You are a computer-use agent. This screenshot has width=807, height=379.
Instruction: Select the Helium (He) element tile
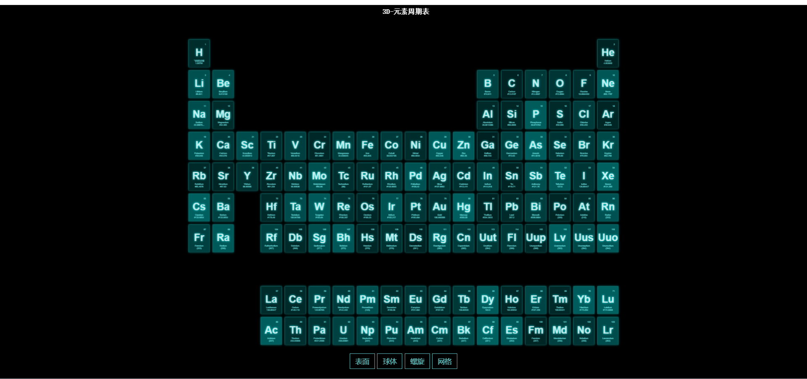coord(608,53)
